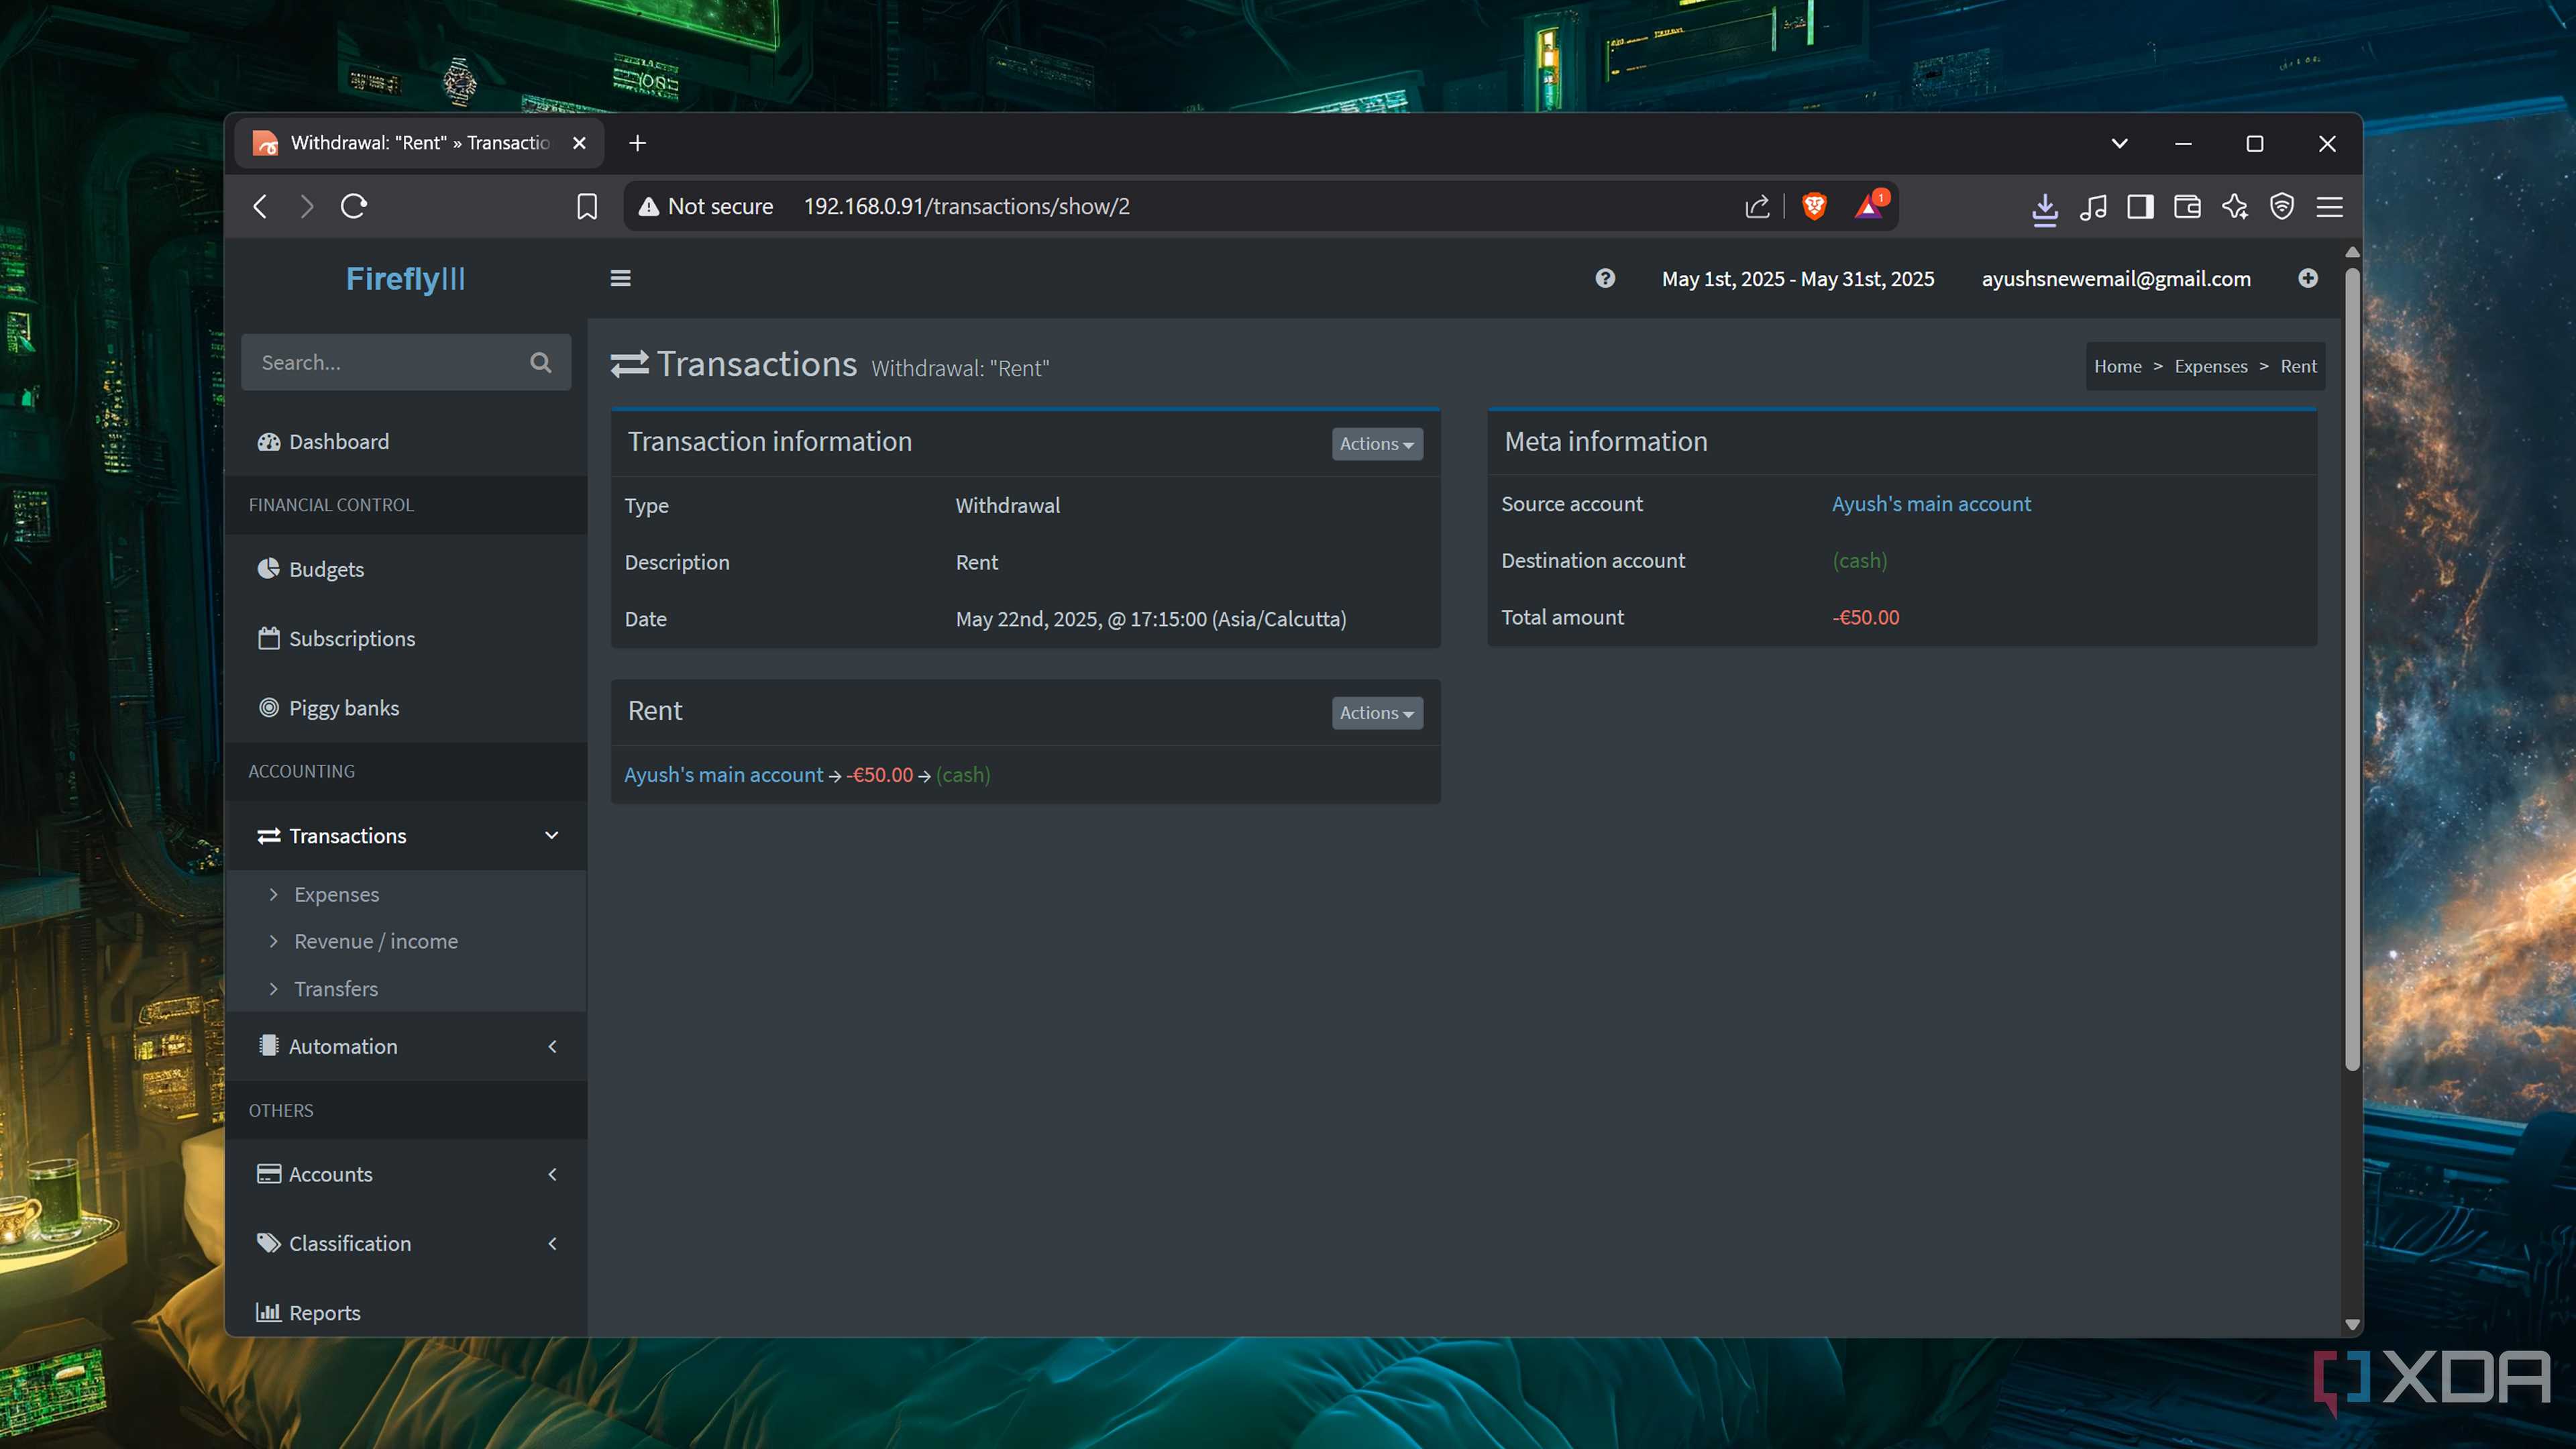Go back in browser history
The width and height of the screenshot is (2576, 1449).
click(260, 206)
